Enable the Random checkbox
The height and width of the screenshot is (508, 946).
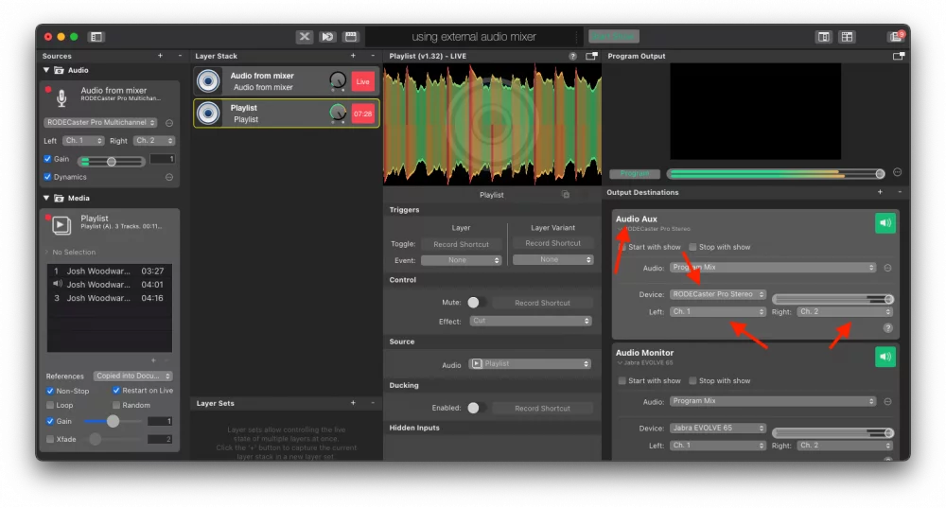[x=115, y=406]
